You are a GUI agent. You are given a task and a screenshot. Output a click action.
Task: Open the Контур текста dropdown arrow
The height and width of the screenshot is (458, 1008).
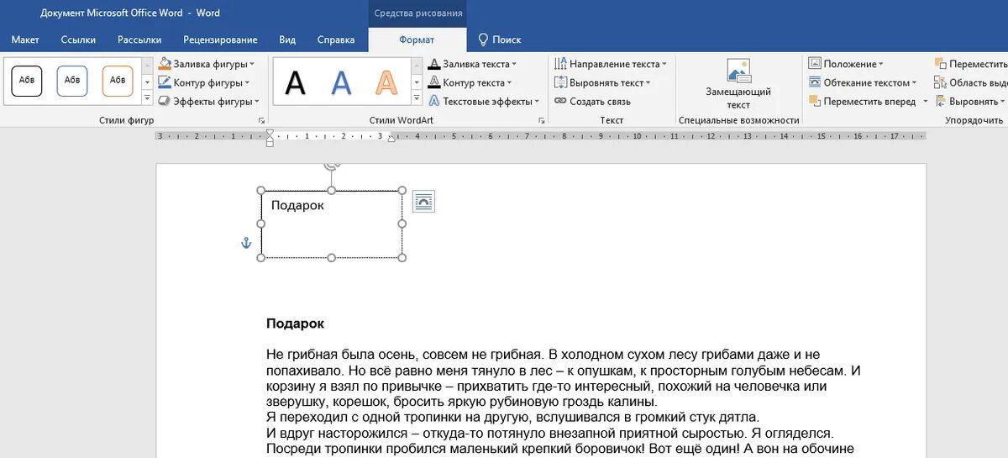coord(509,82)
